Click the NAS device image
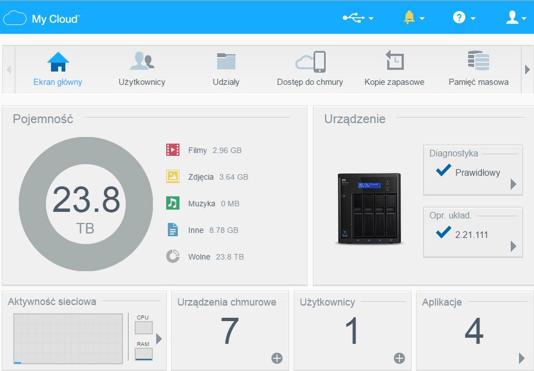 point(369,209)
